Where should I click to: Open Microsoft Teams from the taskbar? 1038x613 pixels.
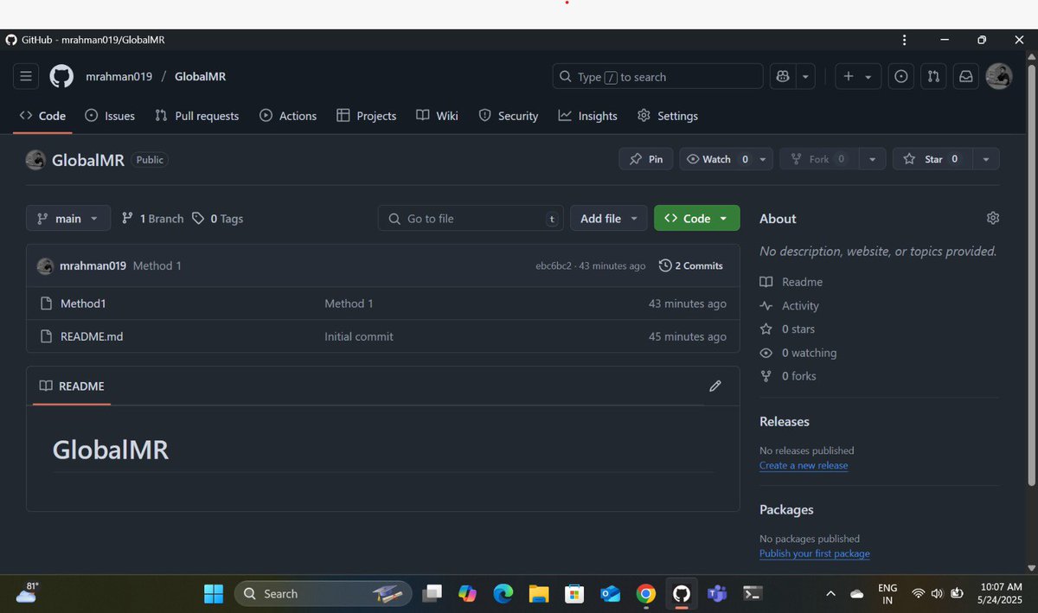pyautogui.click(x=717, y=593)
